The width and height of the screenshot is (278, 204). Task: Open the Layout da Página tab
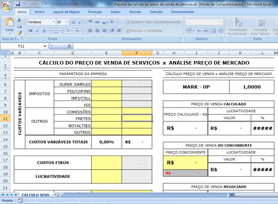point(66,12)
